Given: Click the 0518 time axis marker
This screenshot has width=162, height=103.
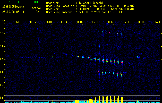Looking at the screenshot, I should coord(126,22).
